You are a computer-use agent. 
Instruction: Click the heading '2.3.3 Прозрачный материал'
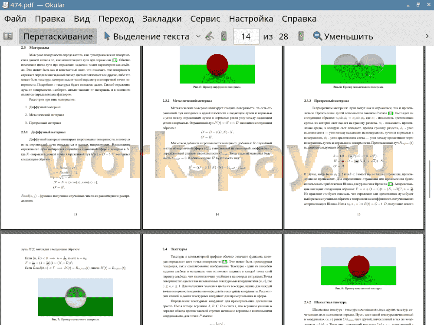tap(326, 100)
